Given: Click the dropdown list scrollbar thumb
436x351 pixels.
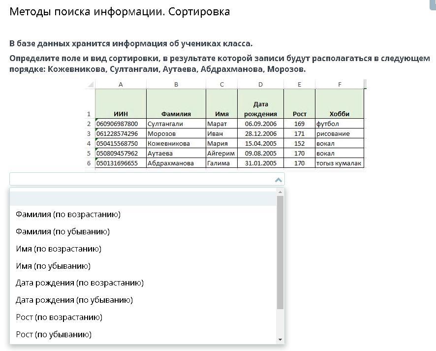Looking at the screenshot, I should point(280,252).
